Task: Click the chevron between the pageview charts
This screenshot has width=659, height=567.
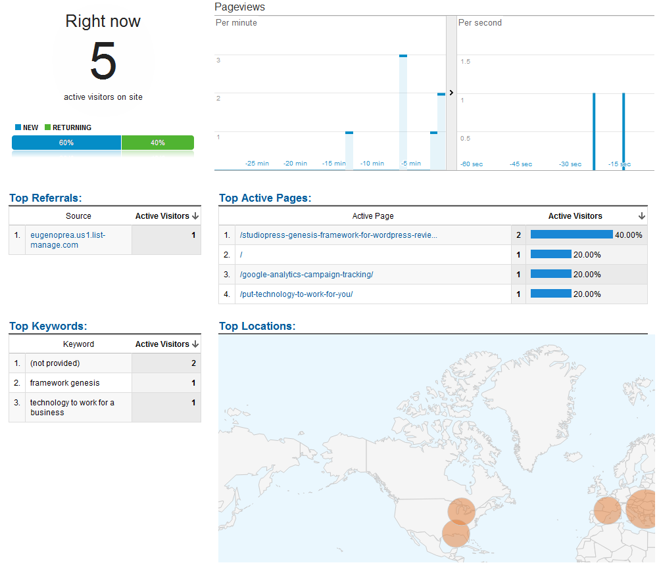Action: [451, 93]
